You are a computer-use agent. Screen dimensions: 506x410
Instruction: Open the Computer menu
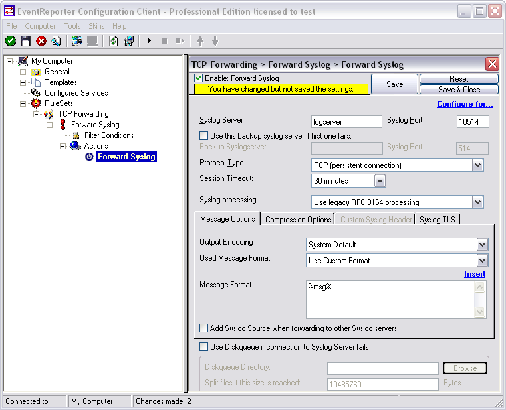coord(40,26)
